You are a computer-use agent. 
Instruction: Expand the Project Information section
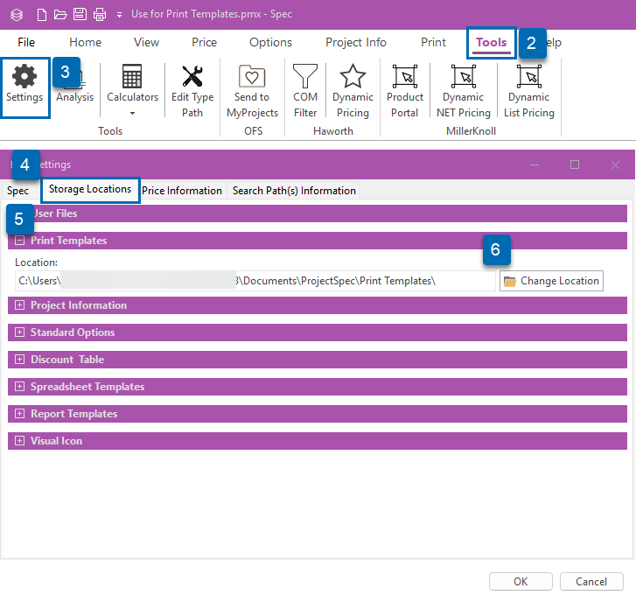click(x=19, y=305)
